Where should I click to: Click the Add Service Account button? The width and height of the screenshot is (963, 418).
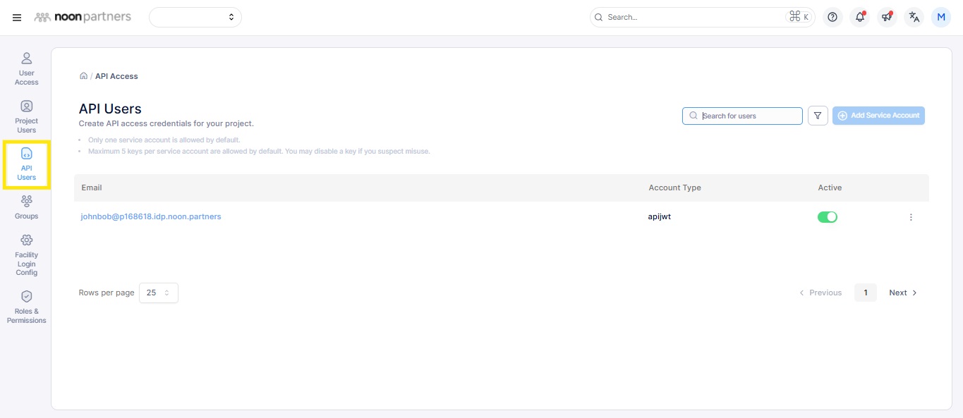(878, 116)
